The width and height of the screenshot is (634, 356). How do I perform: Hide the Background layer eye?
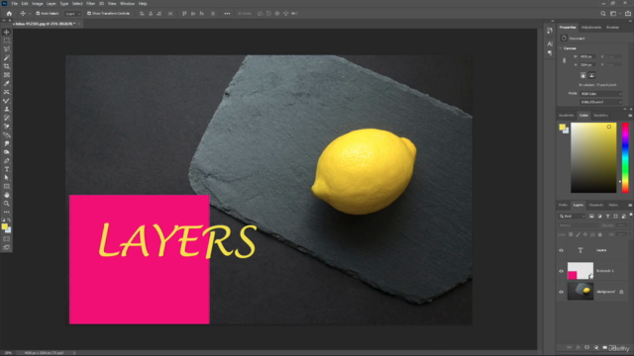[x=562, y=292]
